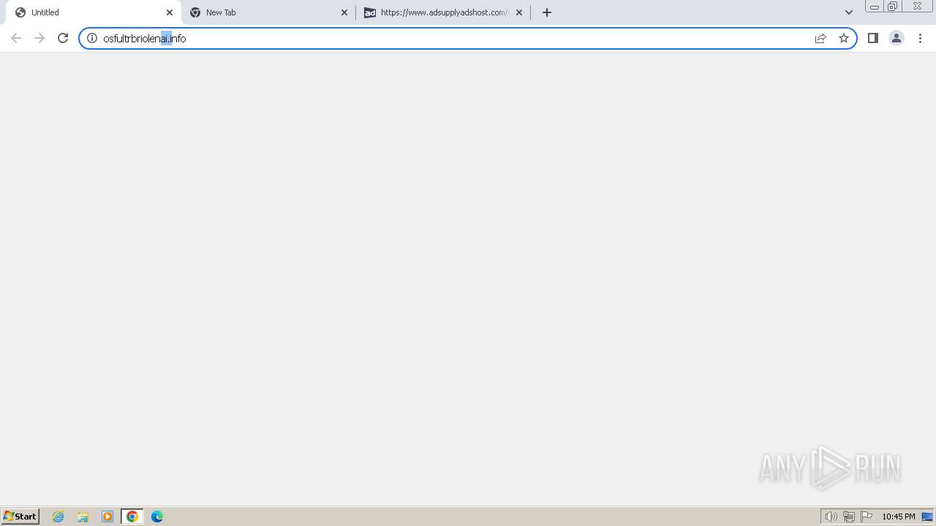Minimize the Chrome window

874,7
